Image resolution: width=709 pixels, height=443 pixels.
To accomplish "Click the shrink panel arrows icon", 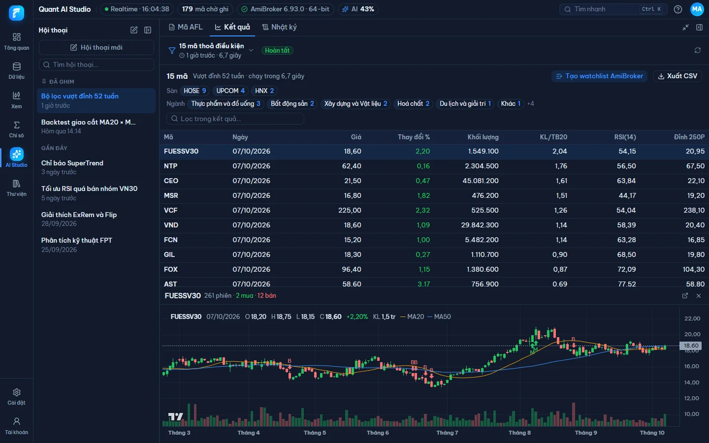I will [685, 27].
